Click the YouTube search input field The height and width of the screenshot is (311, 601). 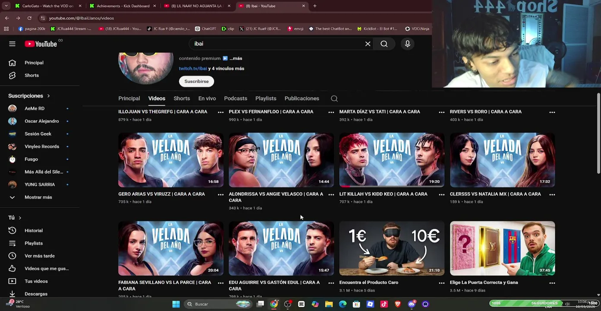(x=276, y=44)
